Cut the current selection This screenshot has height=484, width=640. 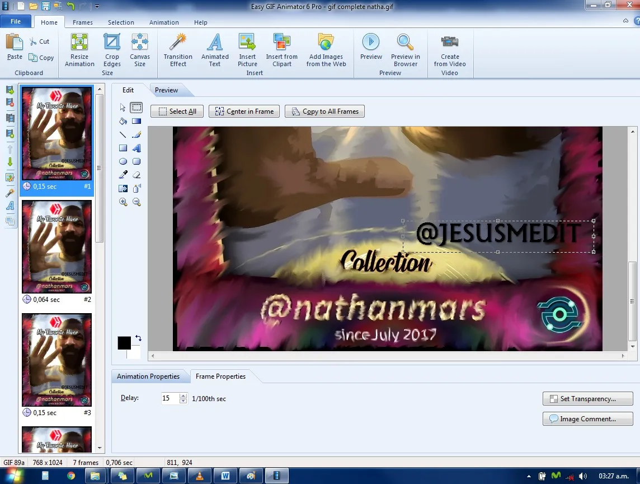[x=39, y=41]
